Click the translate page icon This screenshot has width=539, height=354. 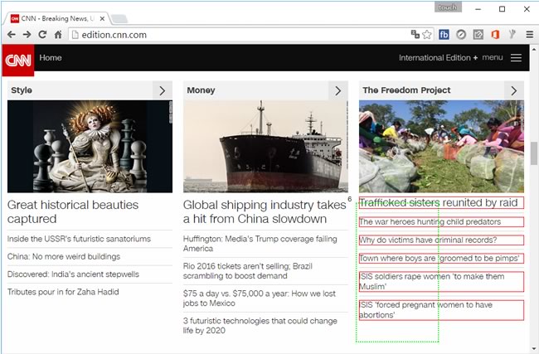[414, 35]
